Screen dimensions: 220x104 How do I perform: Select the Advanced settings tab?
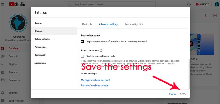click(109, 24)
